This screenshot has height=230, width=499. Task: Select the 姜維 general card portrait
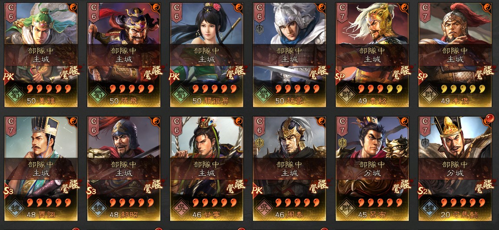pos(41,55)
